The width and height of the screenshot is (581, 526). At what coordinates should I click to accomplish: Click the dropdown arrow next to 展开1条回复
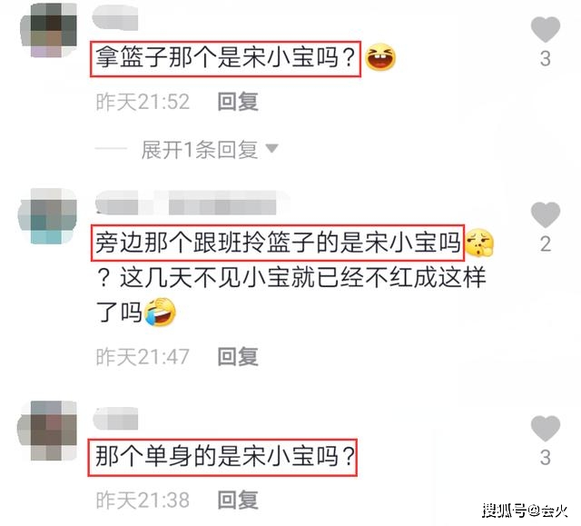(x=272, y=149)
